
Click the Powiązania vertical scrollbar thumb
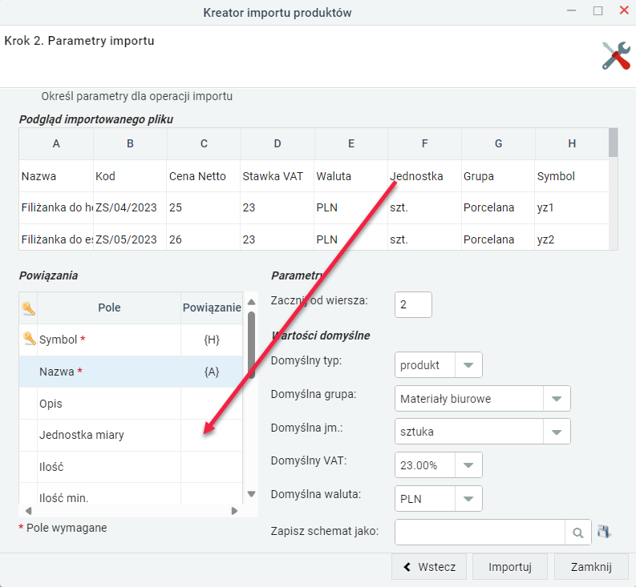[252, 345]
